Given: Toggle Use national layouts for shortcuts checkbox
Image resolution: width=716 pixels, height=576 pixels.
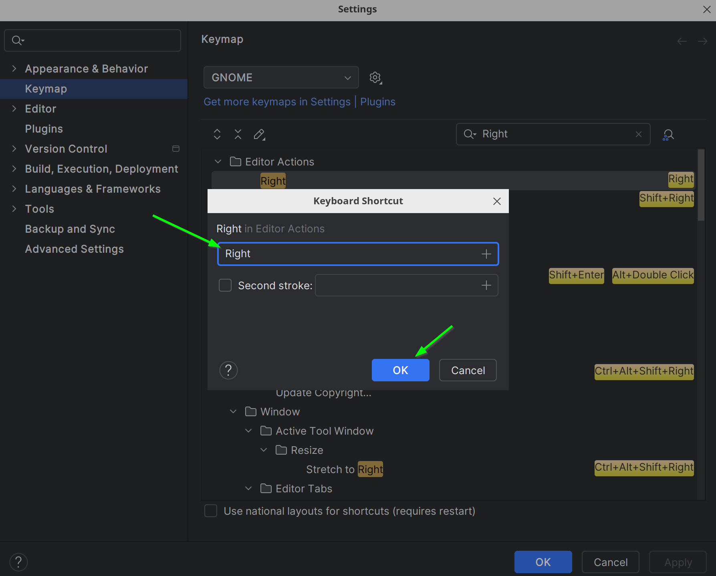Looking at the screenshot, I should coord(211,511).
